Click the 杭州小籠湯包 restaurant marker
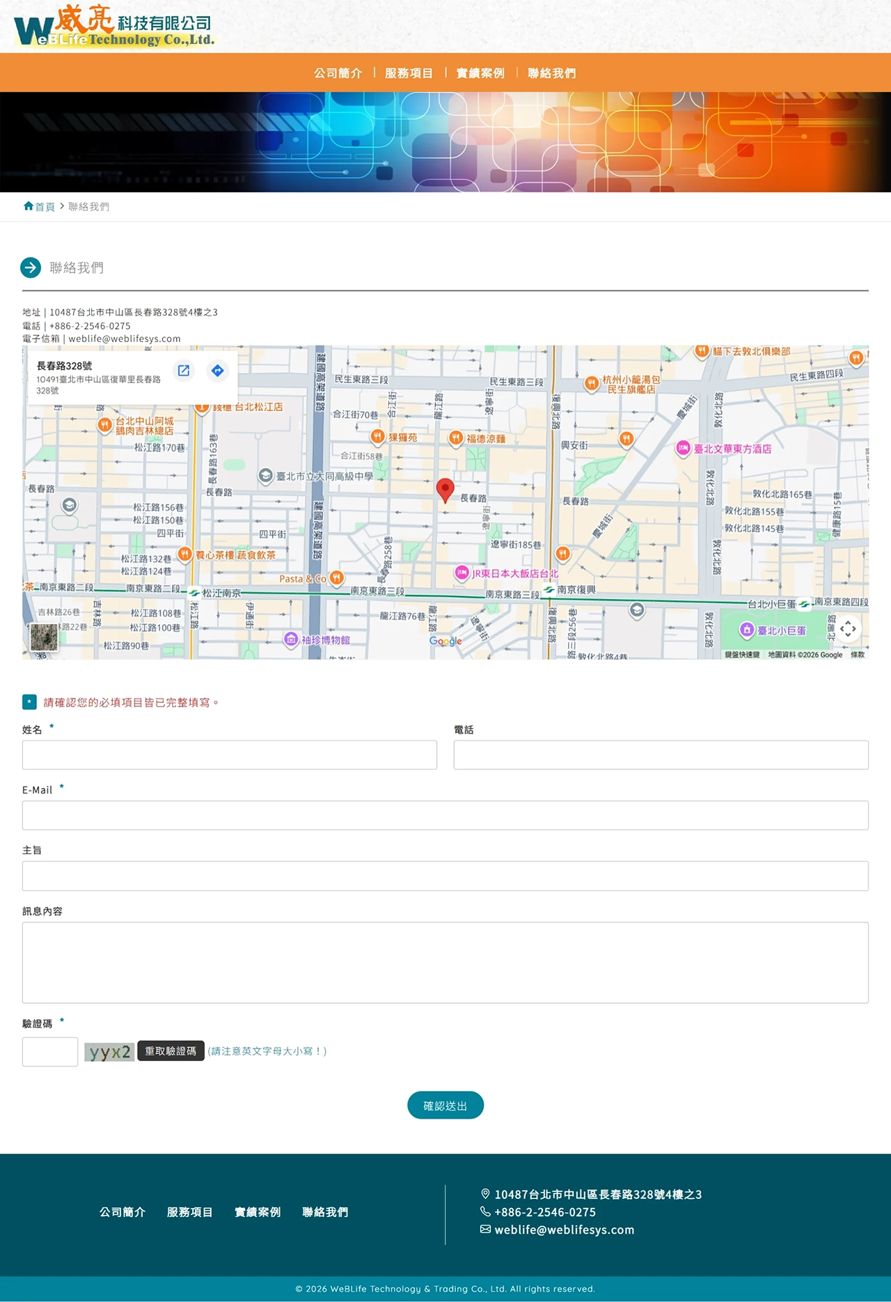This screenshot has width=891, height=1302. click(x=592, y=382)
